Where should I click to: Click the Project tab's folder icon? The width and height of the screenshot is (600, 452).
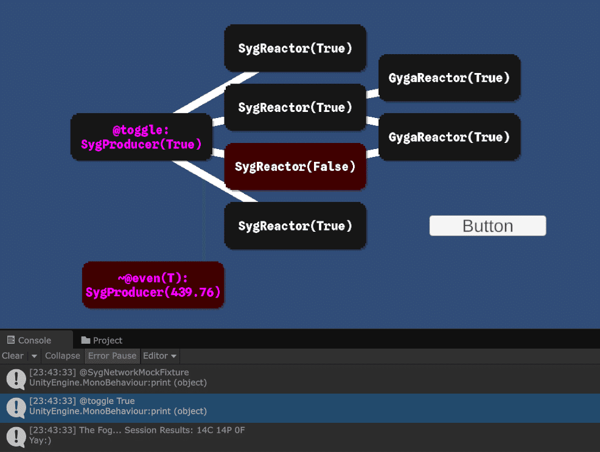point(86,340)
